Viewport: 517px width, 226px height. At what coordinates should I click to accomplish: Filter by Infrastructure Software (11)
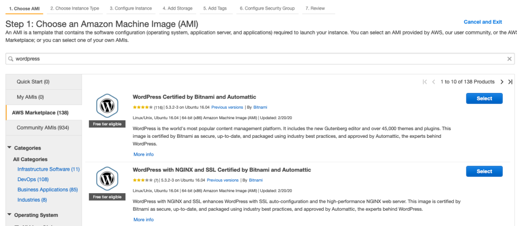[x=48, y=170]
